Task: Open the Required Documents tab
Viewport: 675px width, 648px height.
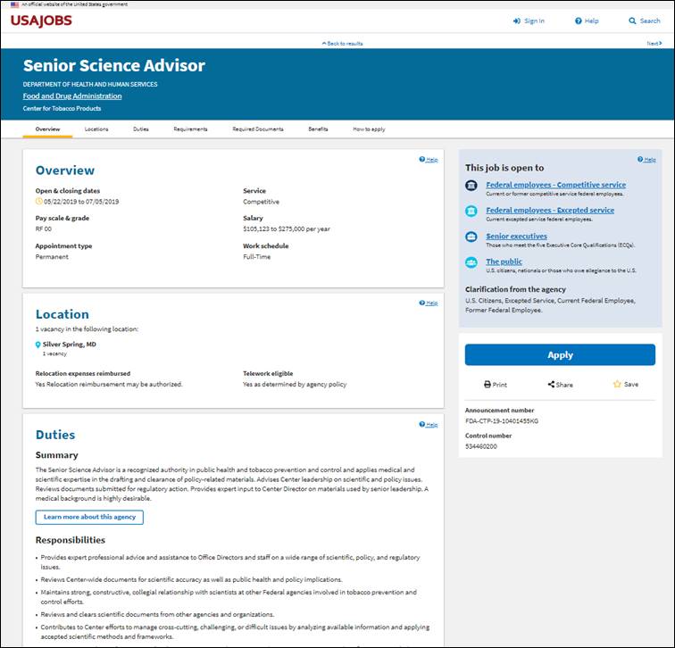Action: (258, 129)
